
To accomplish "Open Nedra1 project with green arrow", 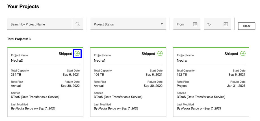I will click(160, 53).
